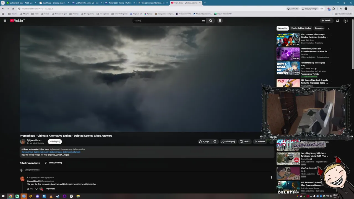Click the Zainstaluj install chip in address bar

coord(293,9)
